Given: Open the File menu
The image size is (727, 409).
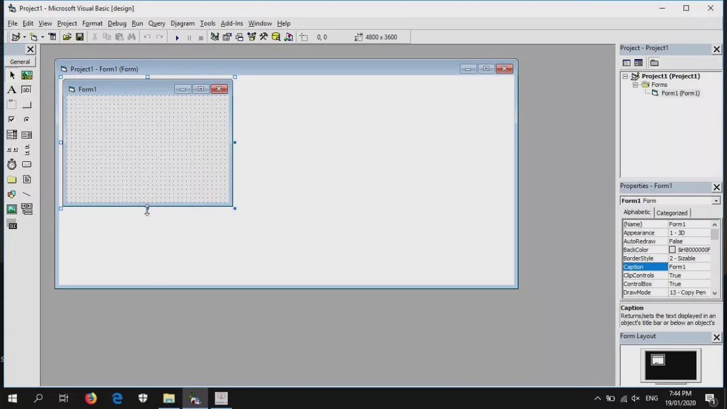Looking at the screenshot, I should point(12,23).
